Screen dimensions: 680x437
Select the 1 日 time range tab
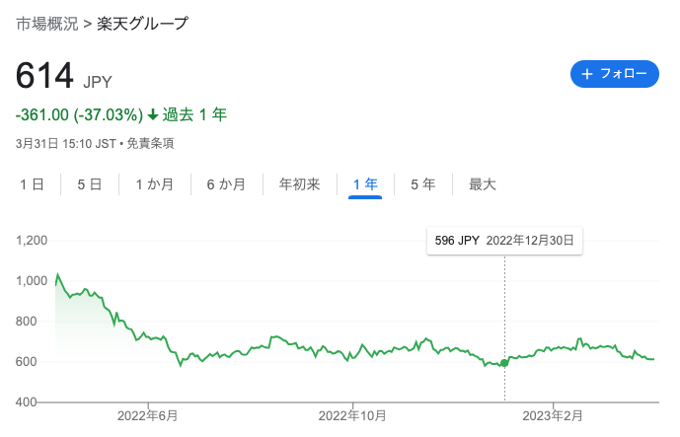tap(32, 184)
